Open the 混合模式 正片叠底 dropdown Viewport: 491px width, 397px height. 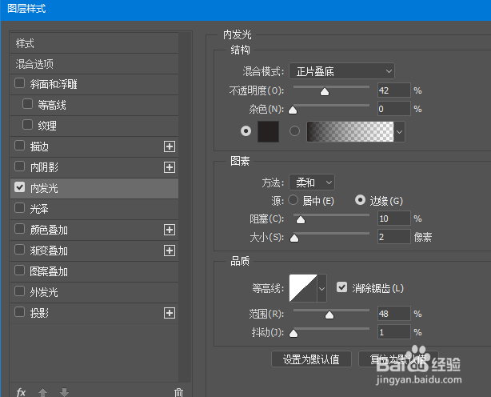(341, 71)
